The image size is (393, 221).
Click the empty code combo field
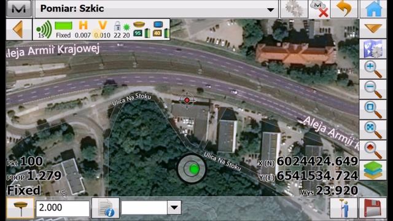pyautogui.click(x=144, y=207)
